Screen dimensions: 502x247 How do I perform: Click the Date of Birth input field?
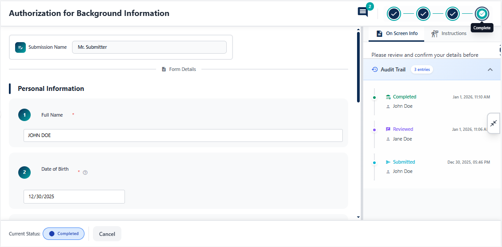point(74,196)
